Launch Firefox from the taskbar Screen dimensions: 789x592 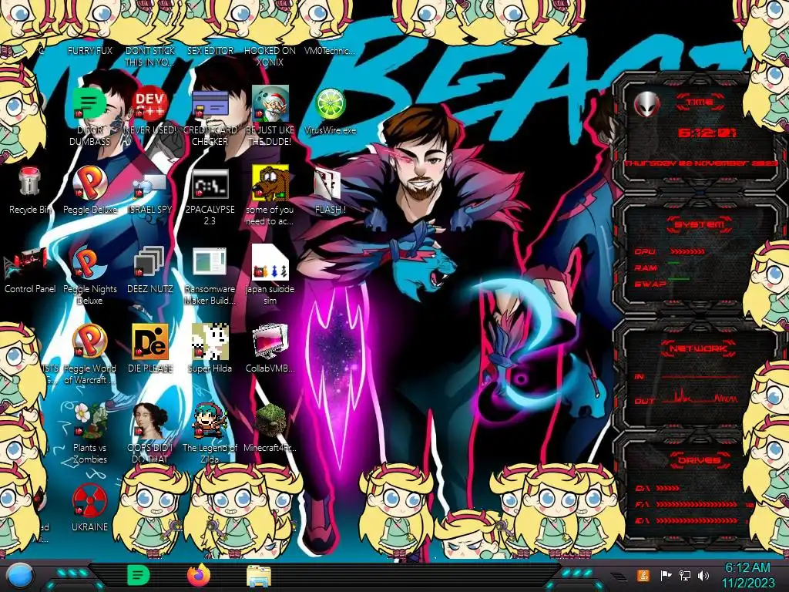pyautogui.click(x=199, y=575)
